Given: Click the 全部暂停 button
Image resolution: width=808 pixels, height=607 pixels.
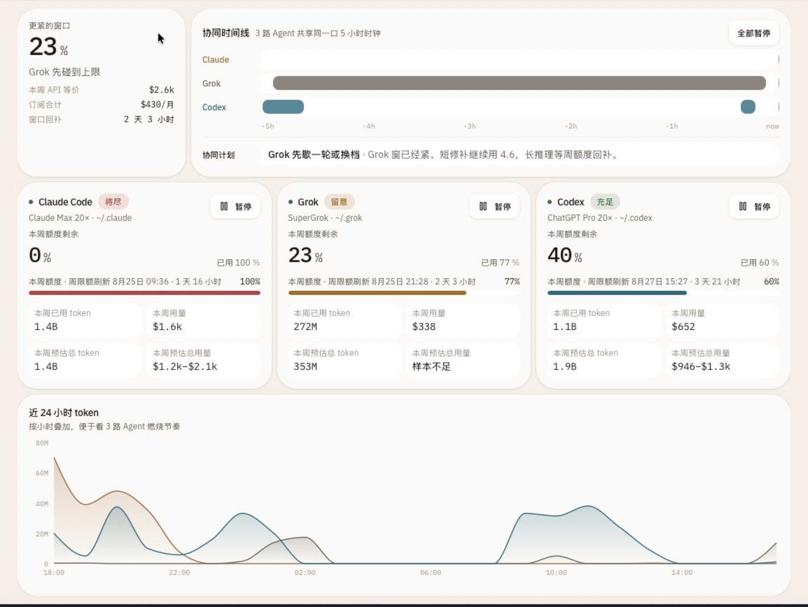Looking at the screenshot, I should click(x=754, y=33).
